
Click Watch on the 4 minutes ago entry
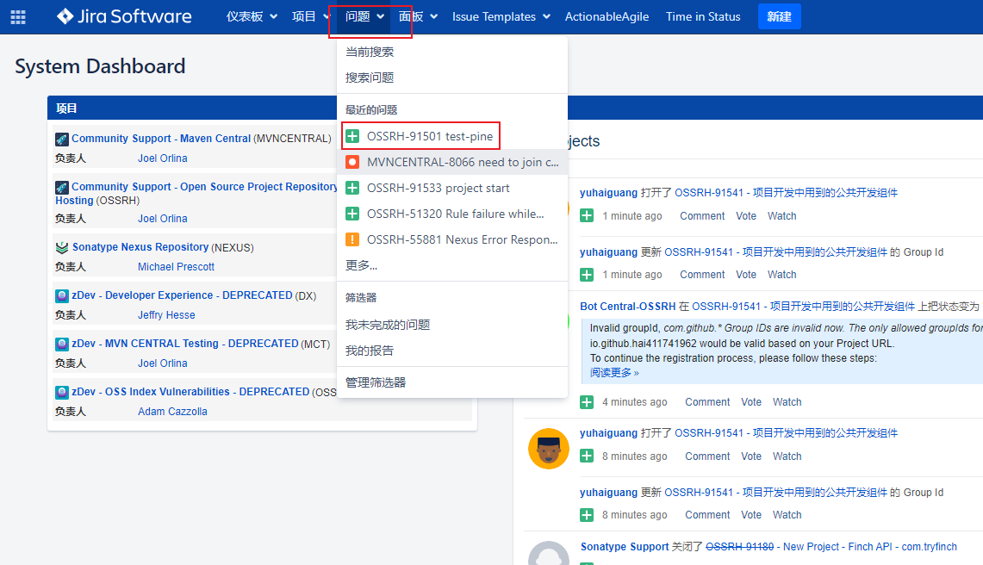tap(787, 402)
